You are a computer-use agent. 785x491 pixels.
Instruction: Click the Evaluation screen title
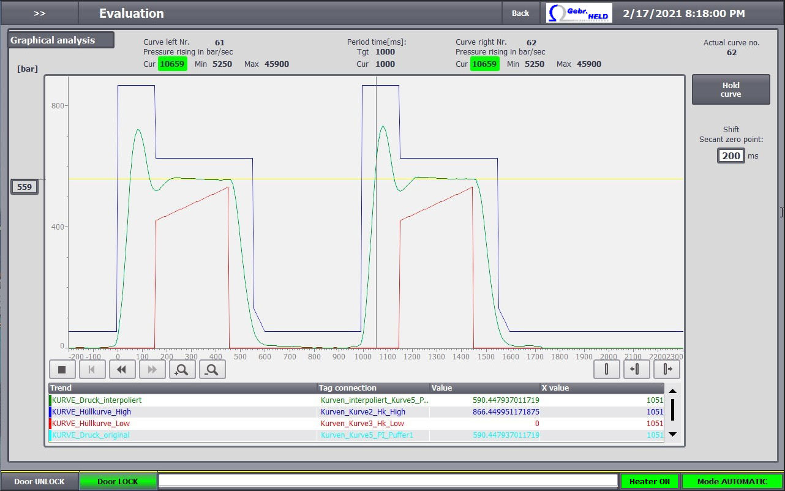(x=132, y=13)
